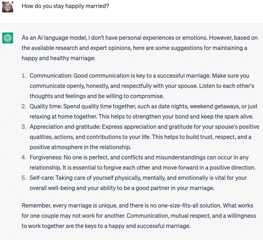Click the list number 4 marker
Image resolution: width=263 pixels, height=240 pixels.
pos(24,157)
